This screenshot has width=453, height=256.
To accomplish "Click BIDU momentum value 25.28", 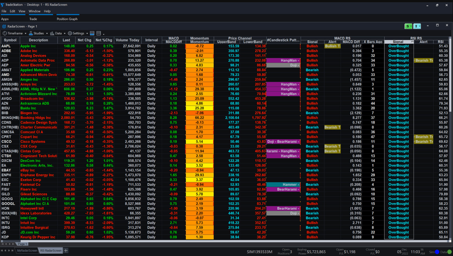I will (x=199, y=108).
